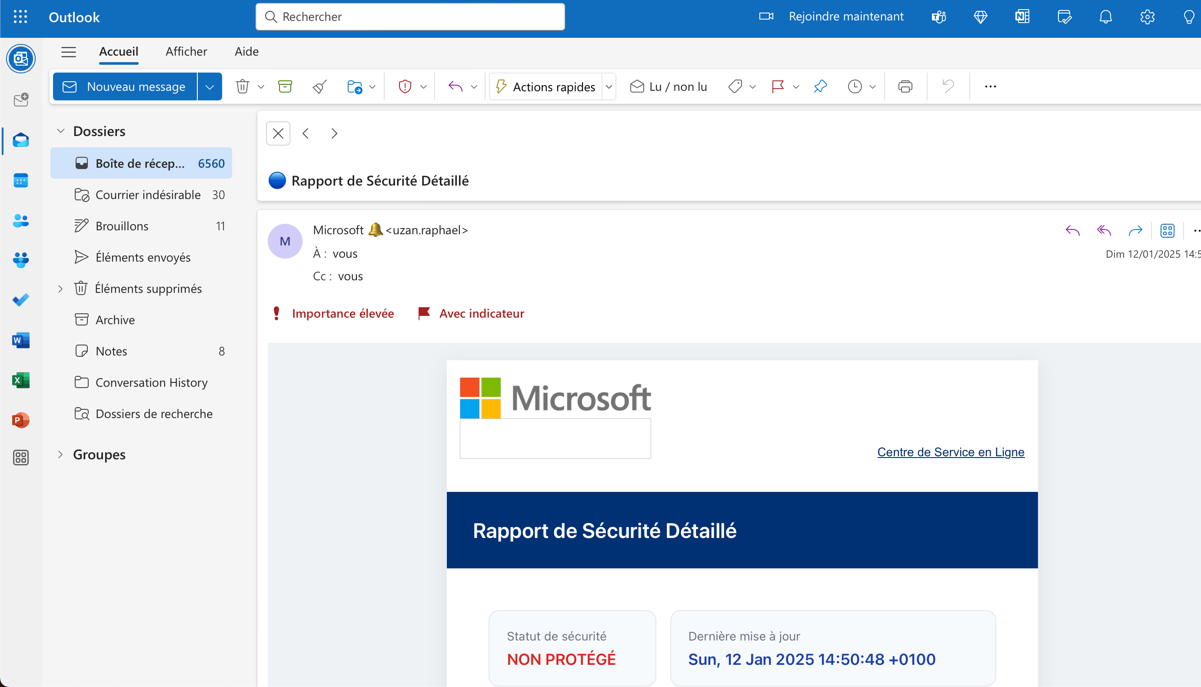The height and width of the screenshot is (687, 1201).
Task: Expand the Groupes section
Action: tap(61, 455)
